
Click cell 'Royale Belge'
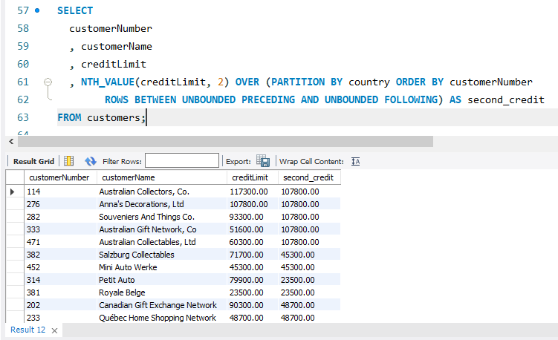tap(162, 292)
